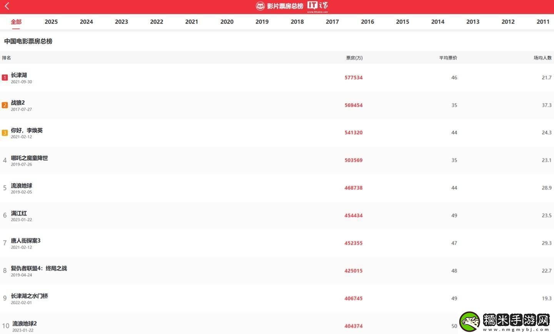This screenshot has height=334, width=554.
Task: Switch to the 2024 year tab
Action: coord(86,22)
